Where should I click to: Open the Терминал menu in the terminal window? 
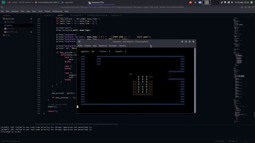(x=103, y=46)
